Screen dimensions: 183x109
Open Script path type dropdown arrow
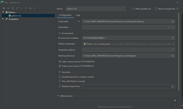point(79,21)
